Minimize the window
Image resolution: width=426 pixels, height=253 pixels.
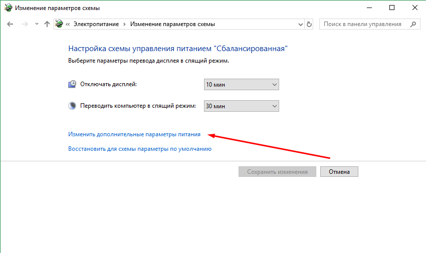(x=369, y=8)
